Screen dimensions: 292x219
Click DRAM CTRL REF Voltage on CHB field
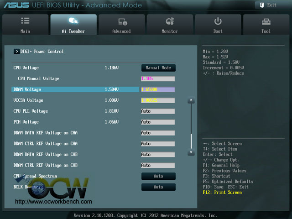coord(158,165)
